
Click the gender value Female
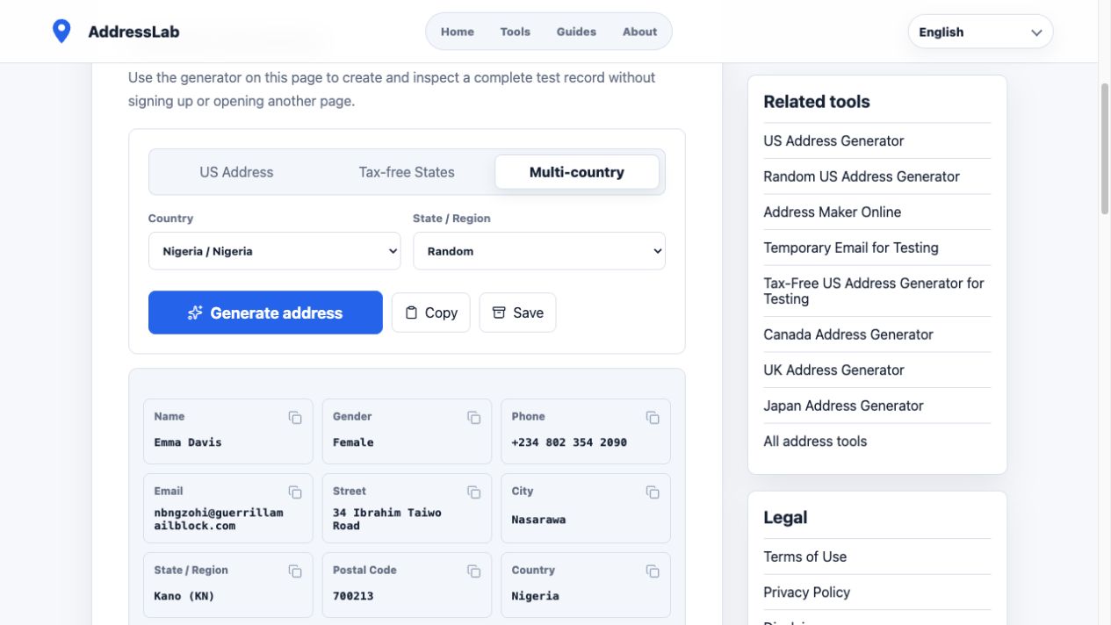[353, 442]
